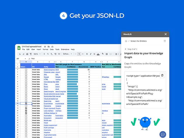The height and width of the screenshot is (138, 184).
Task: Open the name box dropdown for A17
Action: (x=25, y=59)
